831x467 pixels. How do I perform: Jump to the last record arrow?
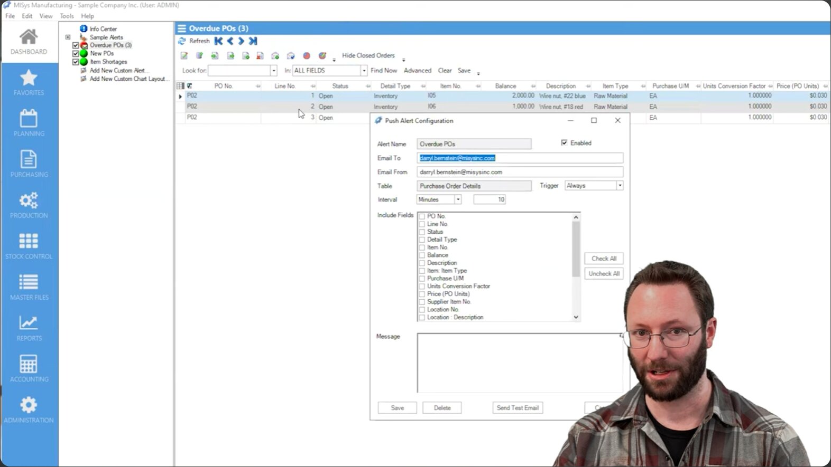253,41
